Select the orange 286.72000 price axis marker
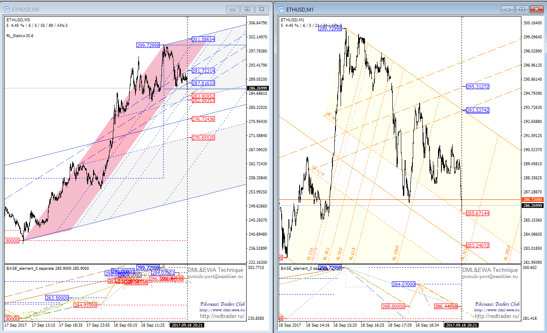 coord(534,199)
